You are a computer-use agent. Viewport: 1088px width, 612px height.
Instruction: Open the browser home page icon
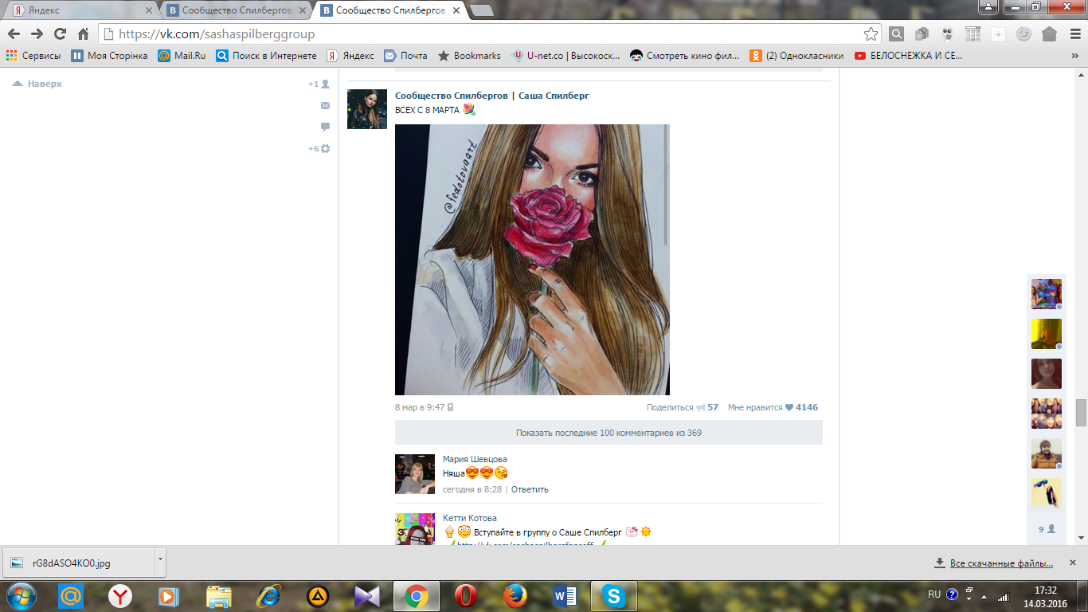[83, 34]
